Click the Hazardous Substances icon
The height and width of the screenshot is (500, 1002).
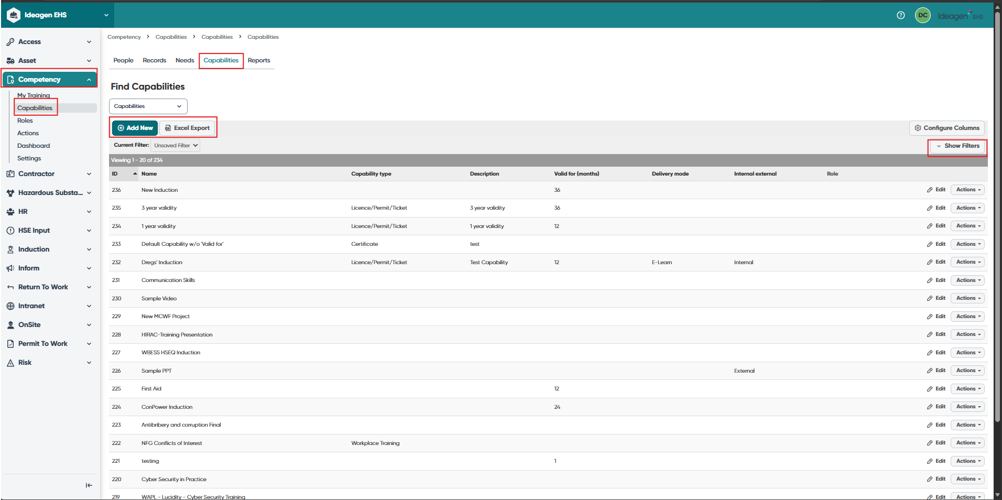pyautogui.click(x=10, y=193)
